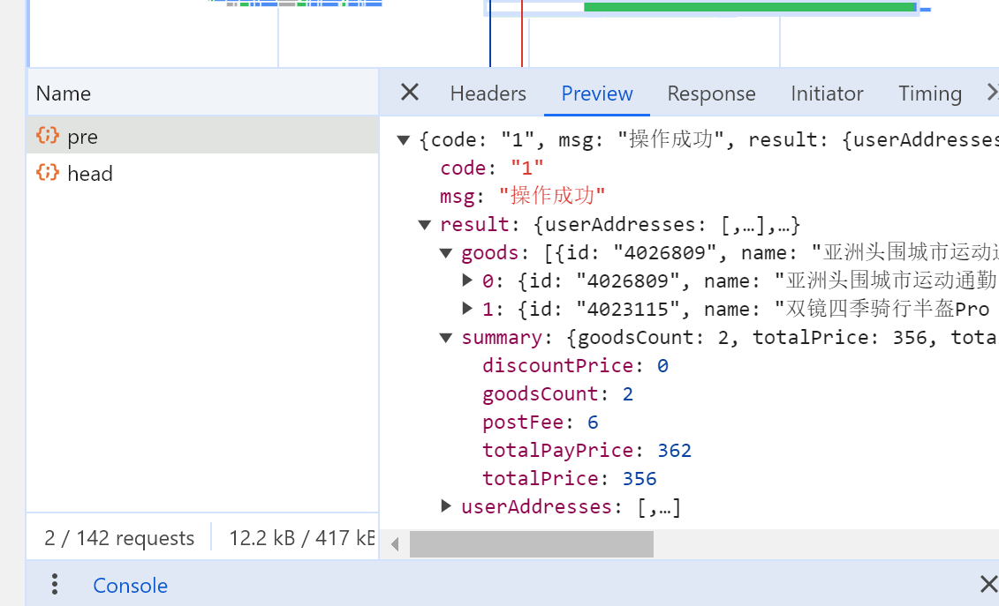This screenshot has width=999, height=606.
Task: Click the blue DOMContentLoaded marker line
Action: 490,34
